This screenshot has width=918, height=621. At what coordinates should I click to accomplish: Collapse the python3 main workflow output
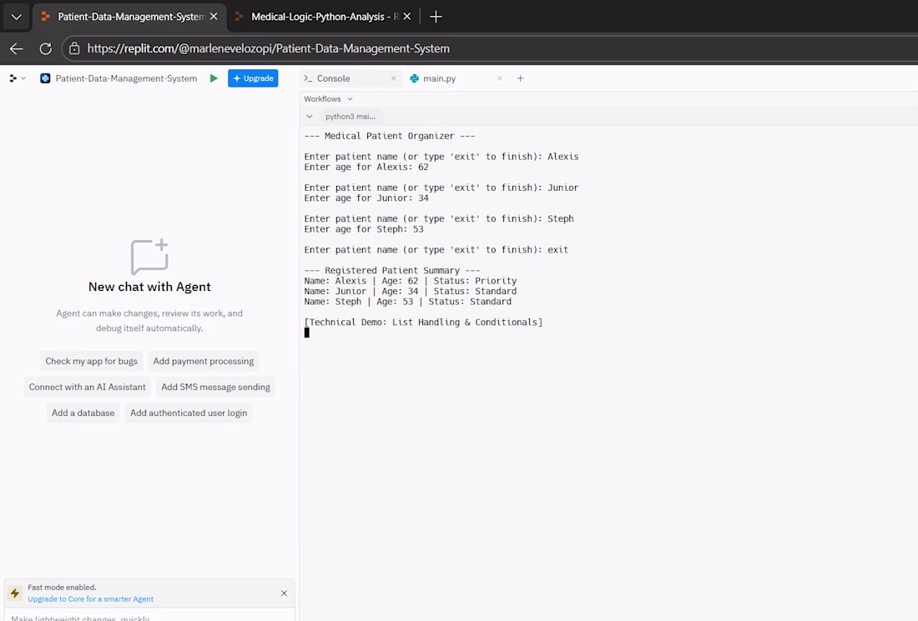pos(309,117)
